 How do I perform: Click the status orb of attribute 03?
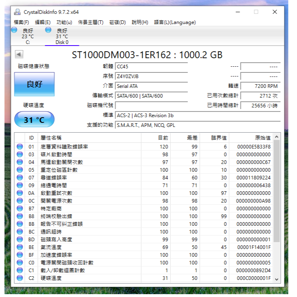point(20,155)
